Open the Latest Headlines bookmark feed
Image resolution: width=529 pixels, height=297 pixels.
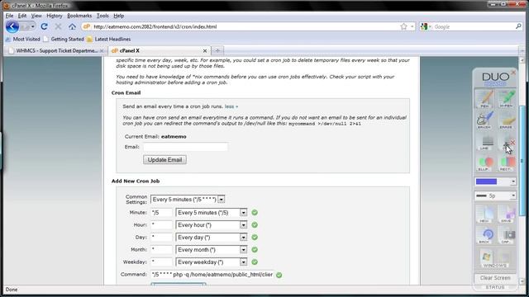coord(109,39)
